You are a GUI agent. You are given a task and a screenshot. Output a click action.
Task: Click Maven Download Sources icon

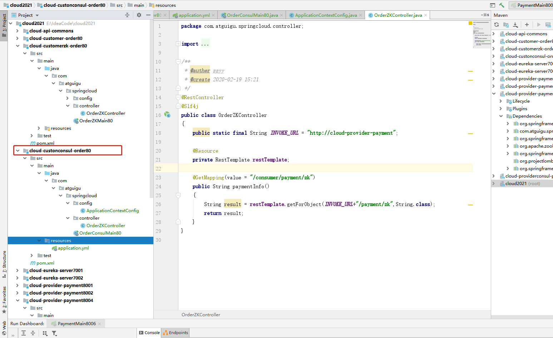515,25
